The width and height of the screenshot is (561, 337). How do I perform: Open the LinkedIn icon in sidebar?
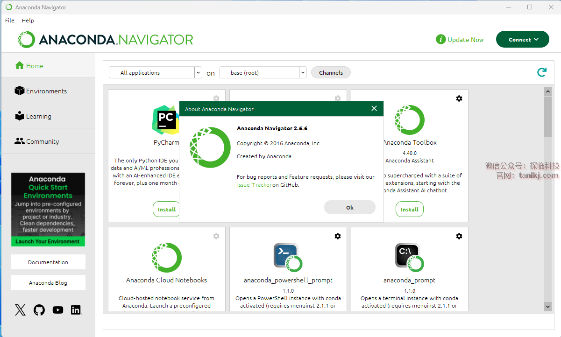(76, 310)
